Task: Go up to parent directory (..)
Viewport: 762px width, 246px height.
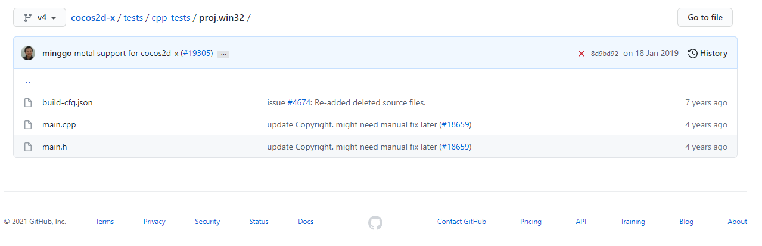Action: click(28, 80)
